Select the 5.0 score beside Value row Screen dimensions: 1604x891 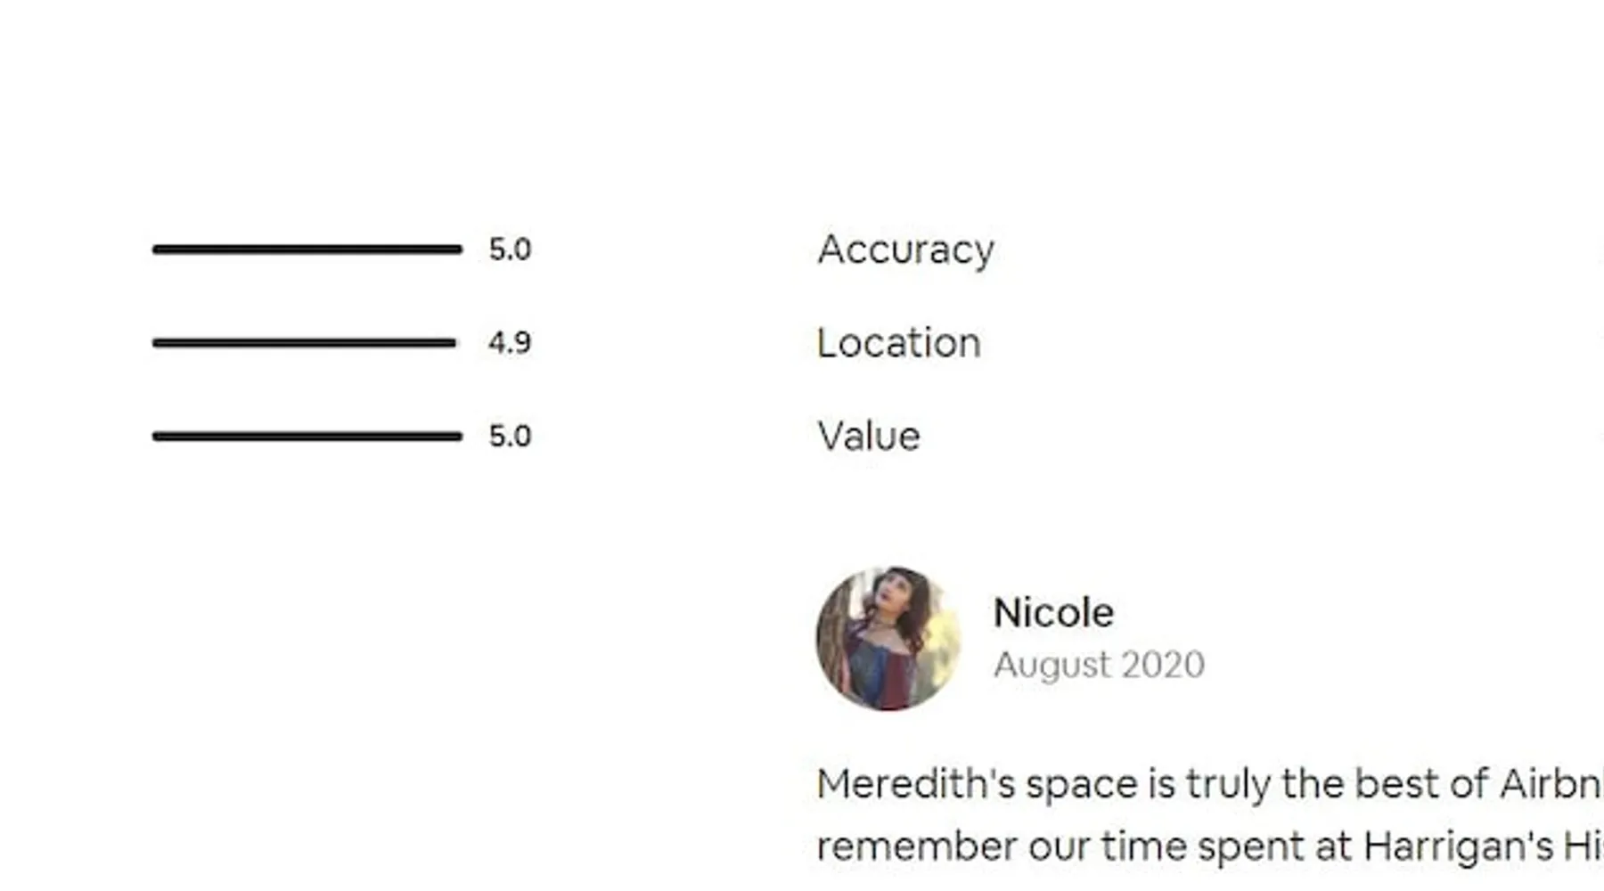[x=510, y=436]
